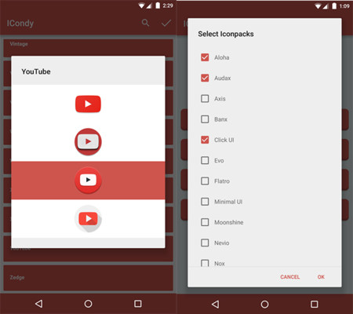The height and width of the screenshot is (314, 353).
Task: Click the Flatro label text
Action: point(222,181)
